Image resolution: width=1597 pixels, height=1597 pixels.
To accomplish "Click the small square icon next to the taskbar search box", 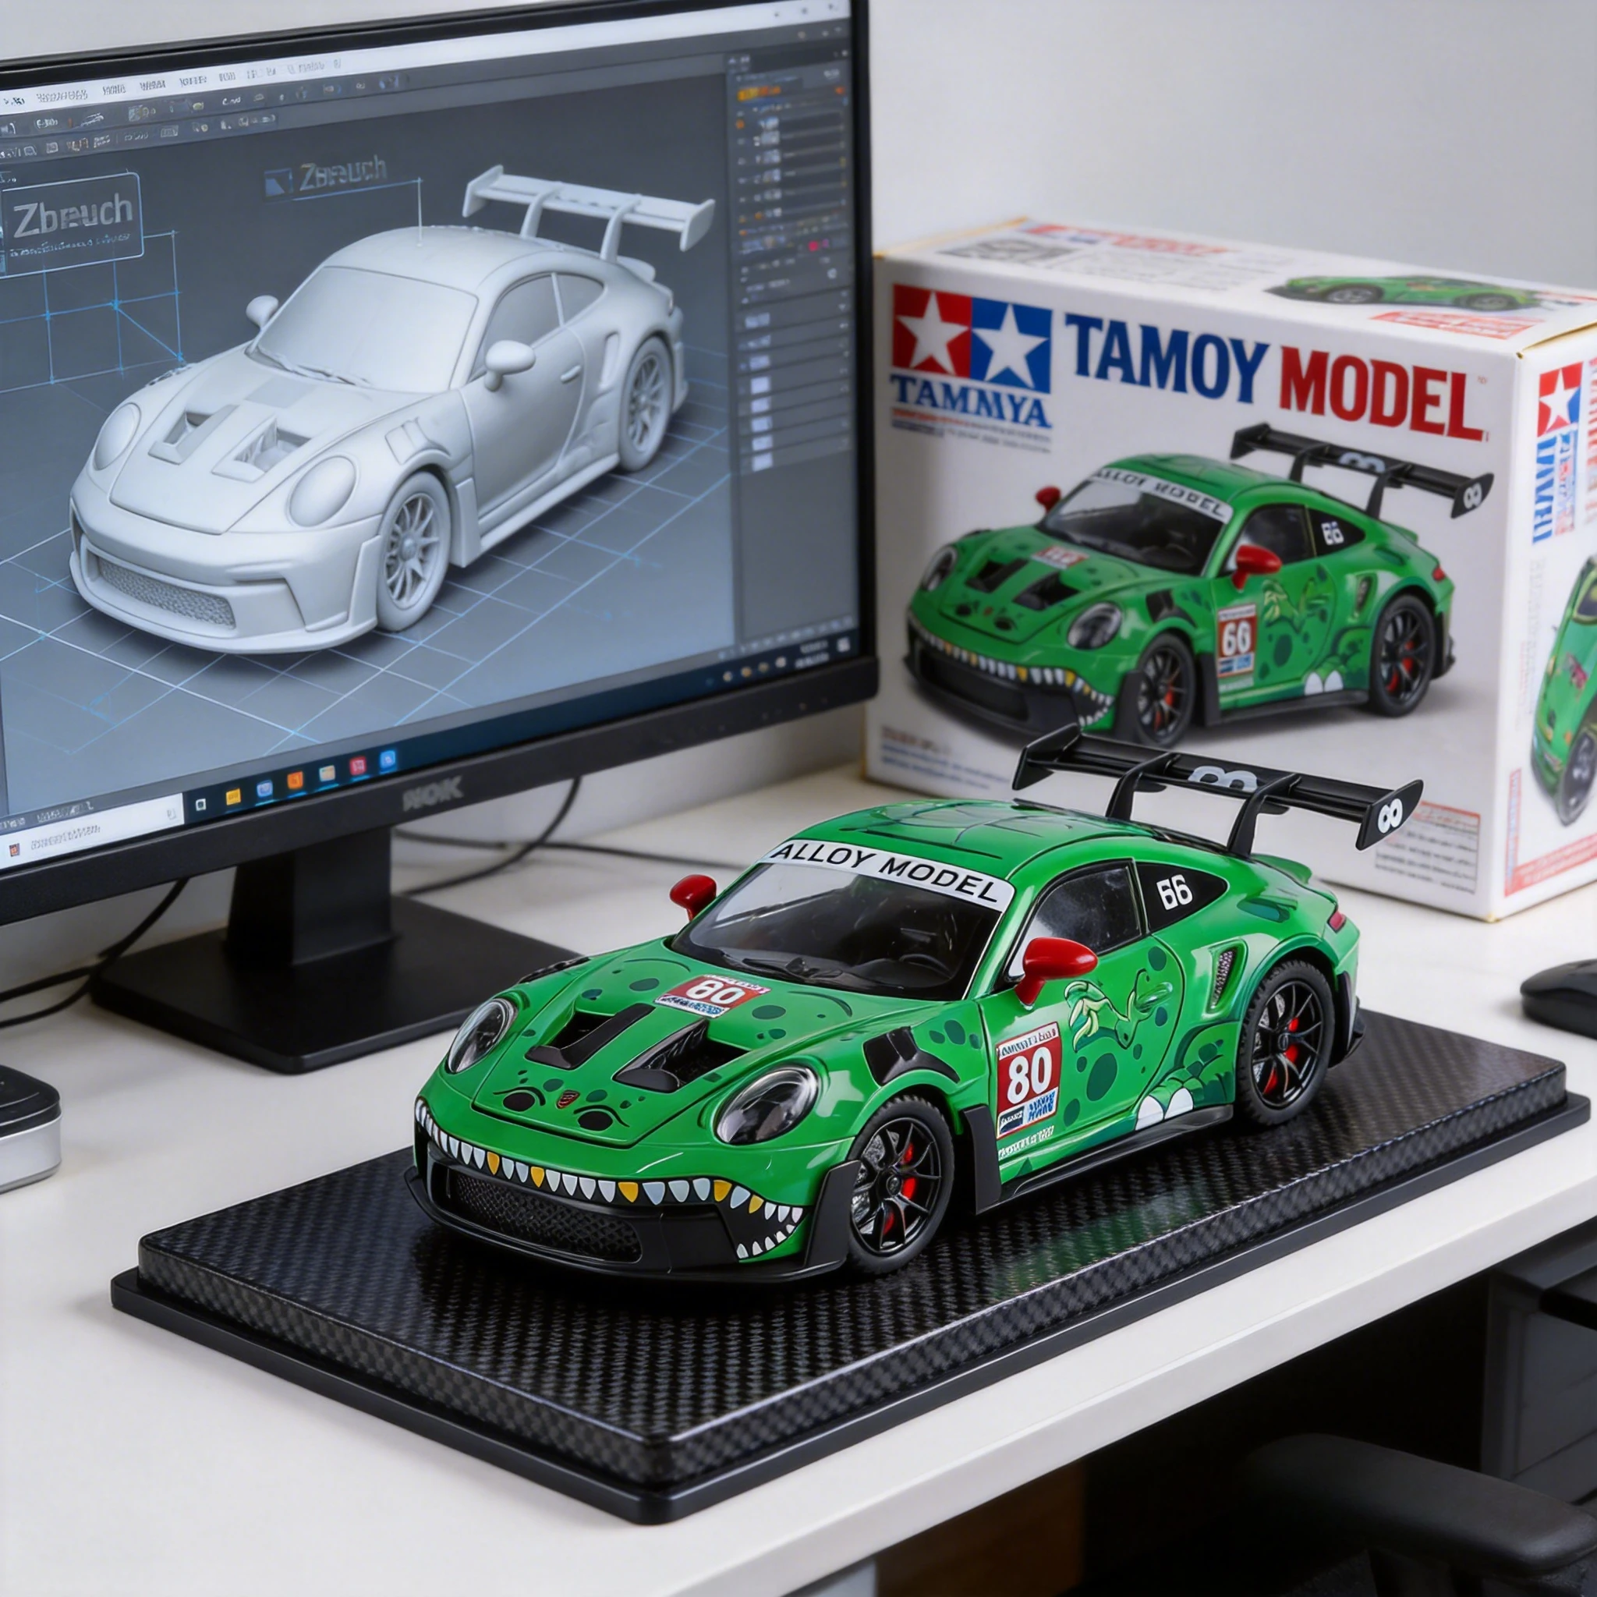I will [x=200, y=804].
